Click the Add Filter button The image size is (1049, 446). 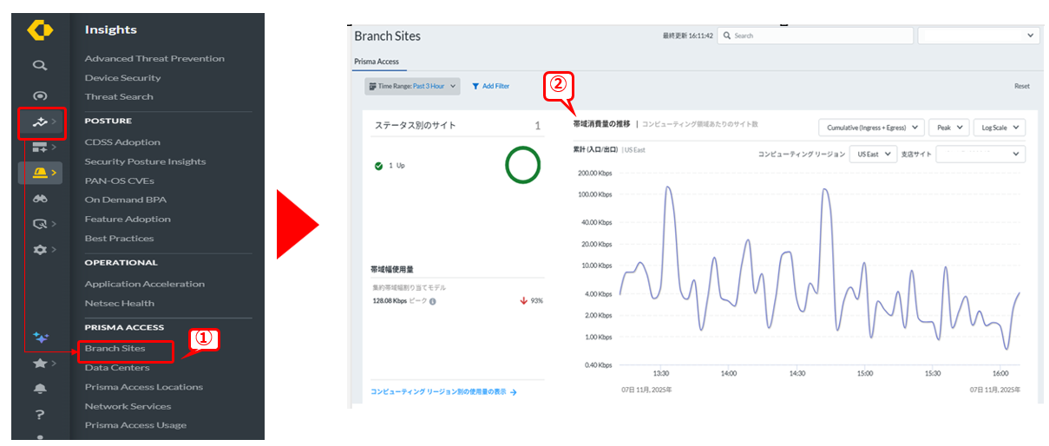coord(490,86)
